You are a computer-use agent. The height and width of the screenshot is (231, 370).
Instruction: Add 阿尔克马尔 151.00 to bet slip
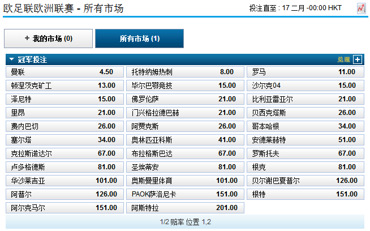(64, 208)
